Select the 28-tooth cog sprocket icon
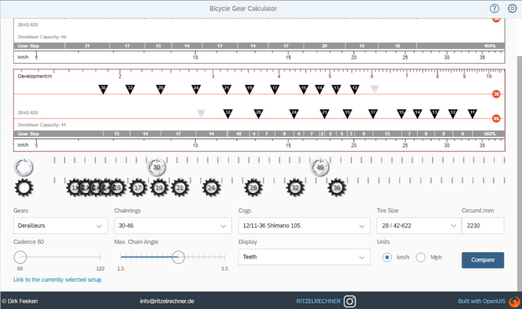522x309 pixels. [x=253, y=187]
